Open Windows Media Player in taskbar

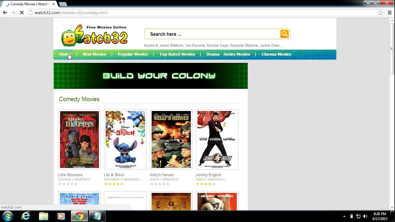pos(61,216)
